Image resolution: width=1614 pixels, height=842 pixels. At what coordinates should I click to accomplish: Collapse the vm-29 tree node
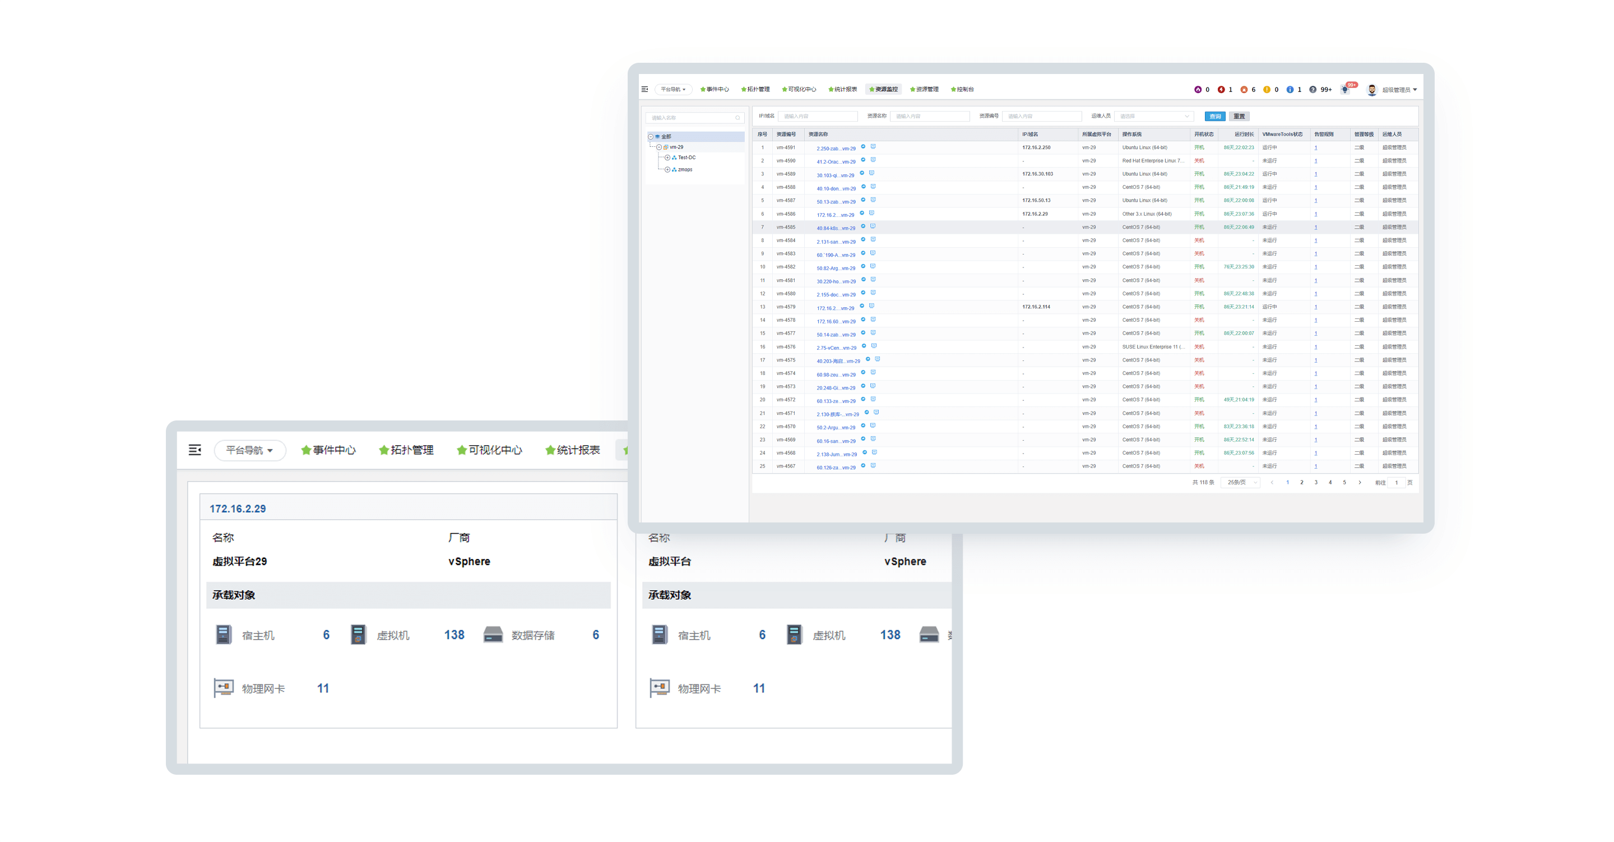coord(659,147)
